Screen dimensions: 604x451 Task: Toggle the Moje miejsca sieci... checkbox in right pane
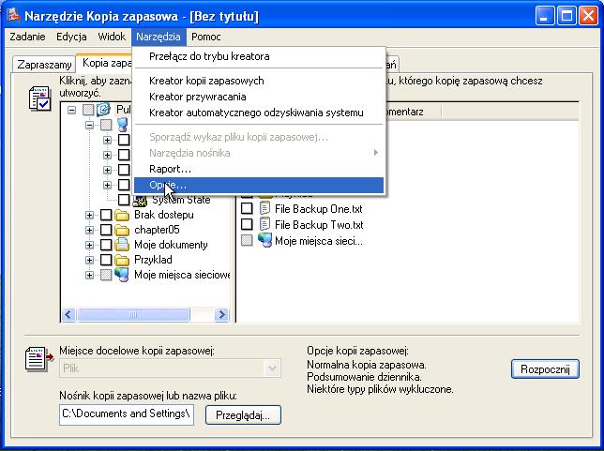[x=247, y=240]
